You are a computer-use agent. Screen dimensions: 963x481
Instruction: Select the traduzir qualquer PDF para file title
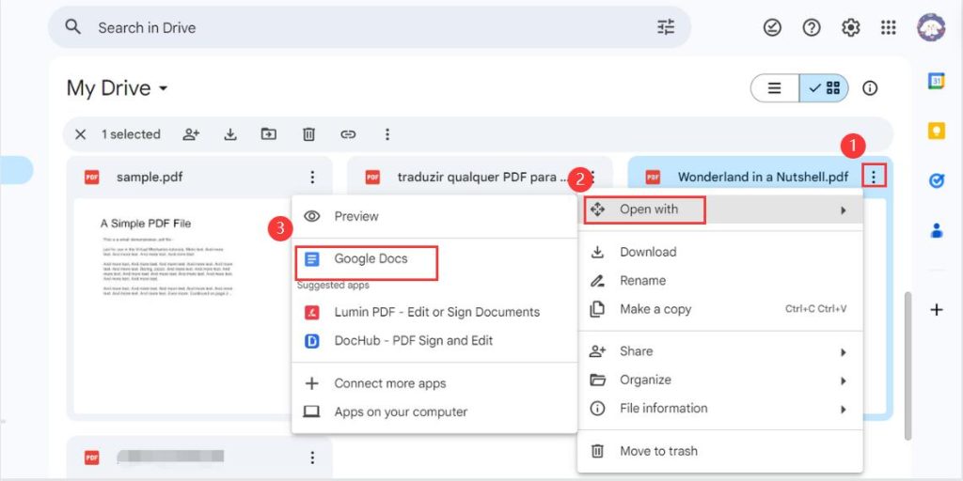coord(481,178)
